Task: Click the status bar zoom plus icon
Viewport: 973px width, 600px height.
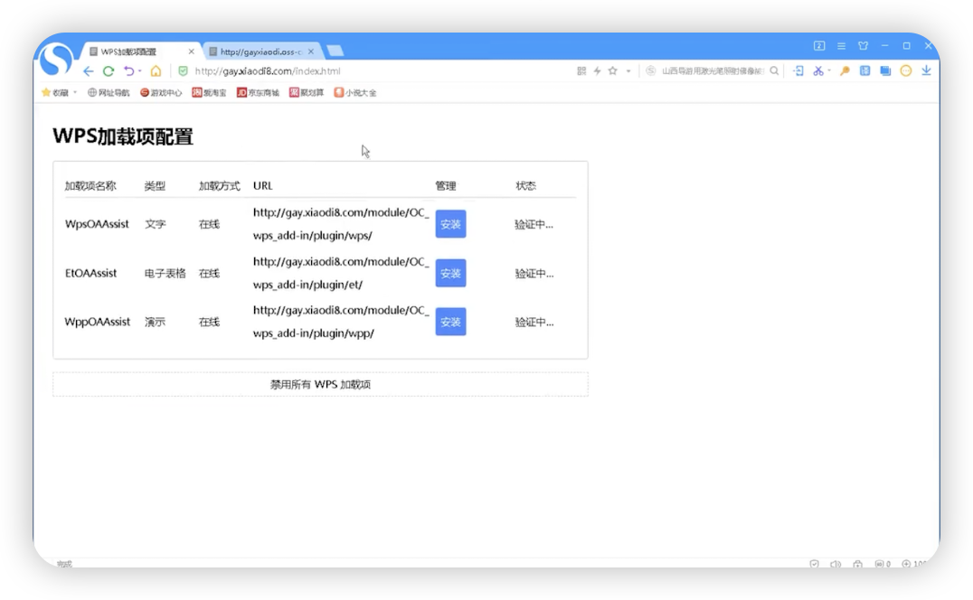Action: point(906,564)
